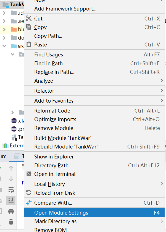
Task: Open the Mark Directory as submenu arrow
Action: pyautogui.click(x=162, y=221)
